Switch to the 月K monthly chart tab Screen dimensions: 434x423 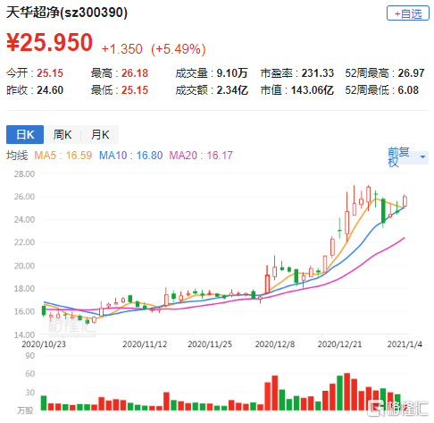click(x=100, y=135)
